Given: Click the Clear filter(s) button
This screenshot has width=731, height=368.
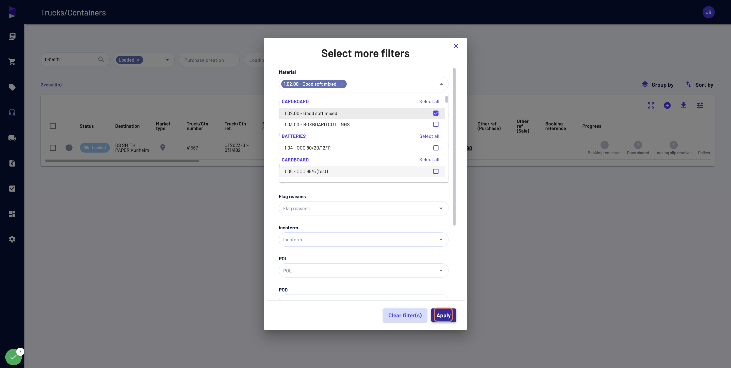Looking at the screenshot, I should (405, 315).
